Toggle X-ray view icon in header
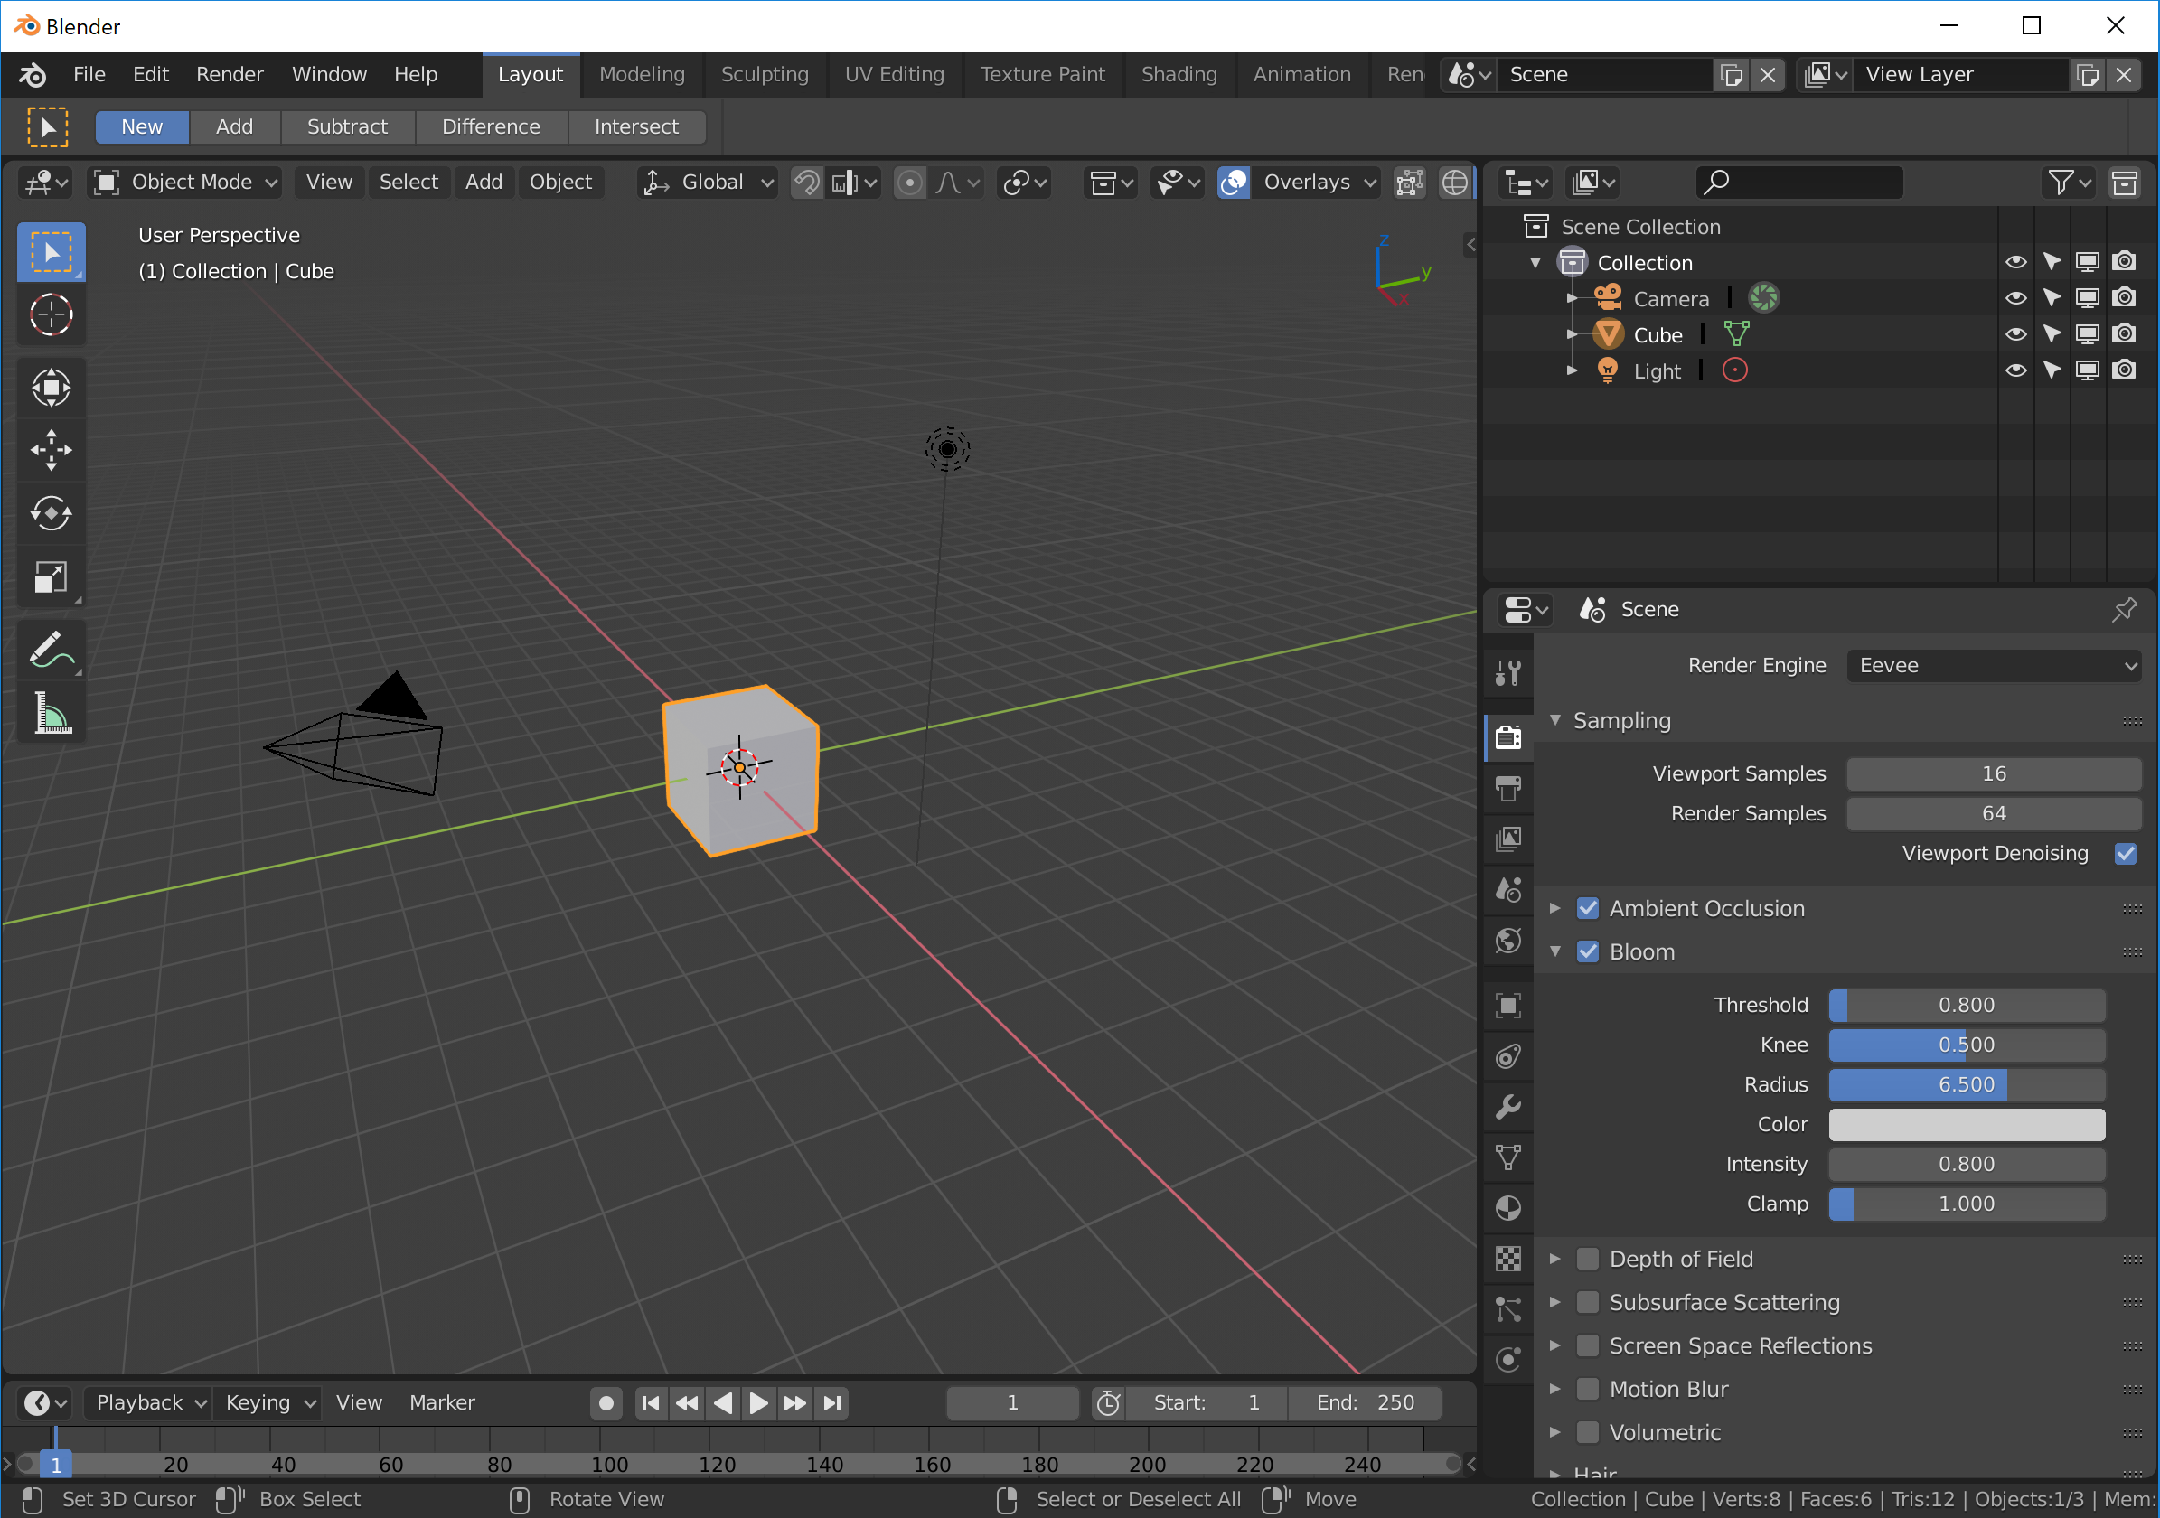This screenshot has height=1518, width=2160. [1408, 183]
